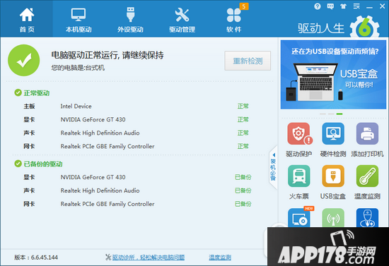
Task: Open the main menu icon in title bar
Action: click(356, 6)
